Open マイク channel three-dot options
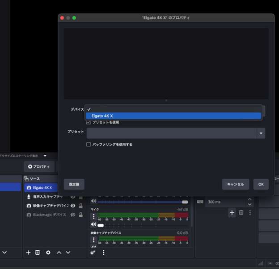This screenshot has width=279, height=269. coord(93,216)
